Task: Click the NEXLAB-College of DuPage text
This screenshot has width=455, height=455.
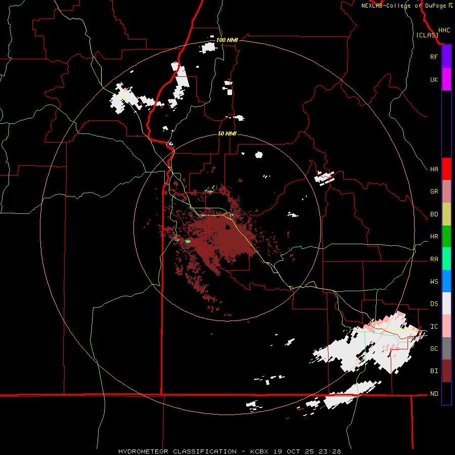Action: tap(403, 6)
